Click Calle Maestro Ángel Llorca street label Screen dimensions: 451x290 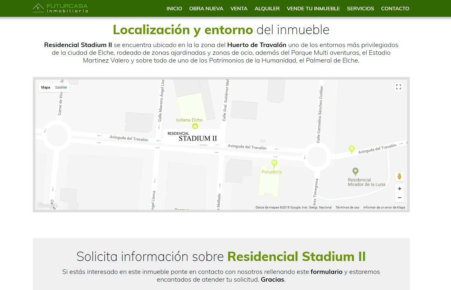(161, 101)
